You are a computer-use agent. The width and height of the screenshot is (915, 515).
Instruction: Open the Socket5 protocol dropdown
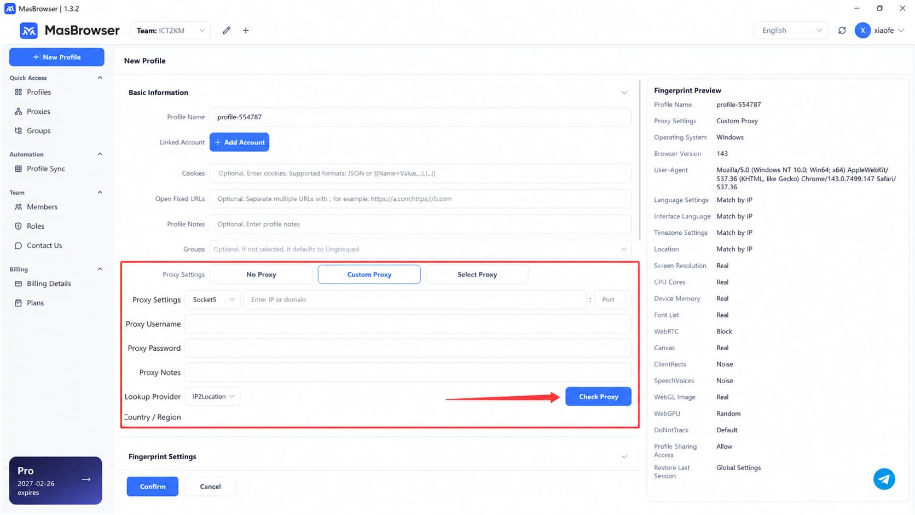[212, 299]
